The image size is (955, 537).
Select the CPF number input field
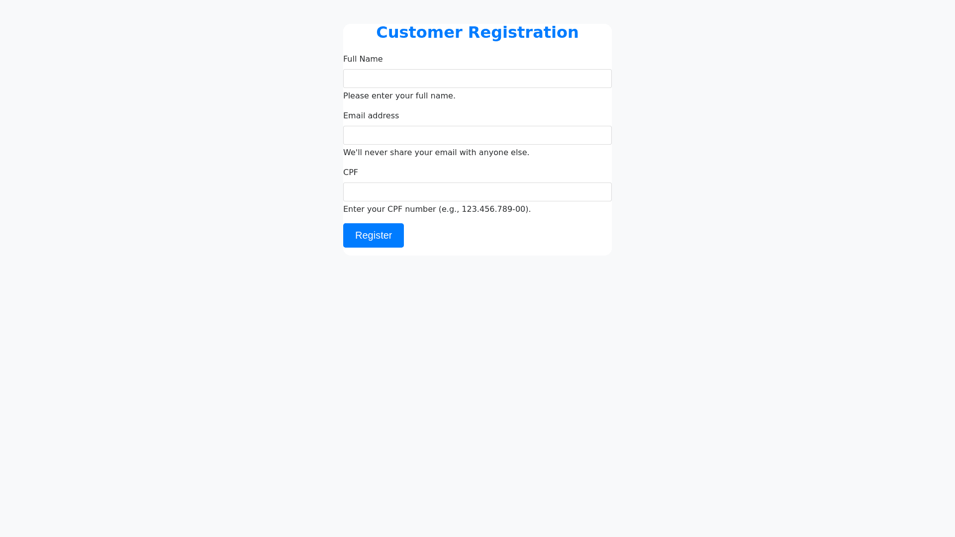coord(477,192)
